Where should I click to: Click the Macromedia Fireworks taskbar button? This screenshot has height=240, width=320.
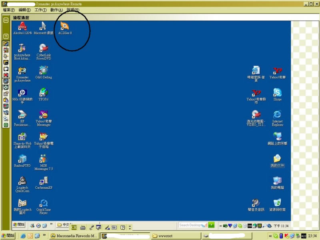pyautogui.click(x=74, y=236)
